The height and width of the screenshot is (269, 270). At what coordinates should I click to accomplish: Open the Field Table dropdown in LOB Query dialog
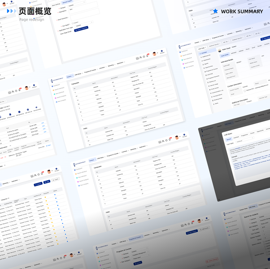[244, 139]
